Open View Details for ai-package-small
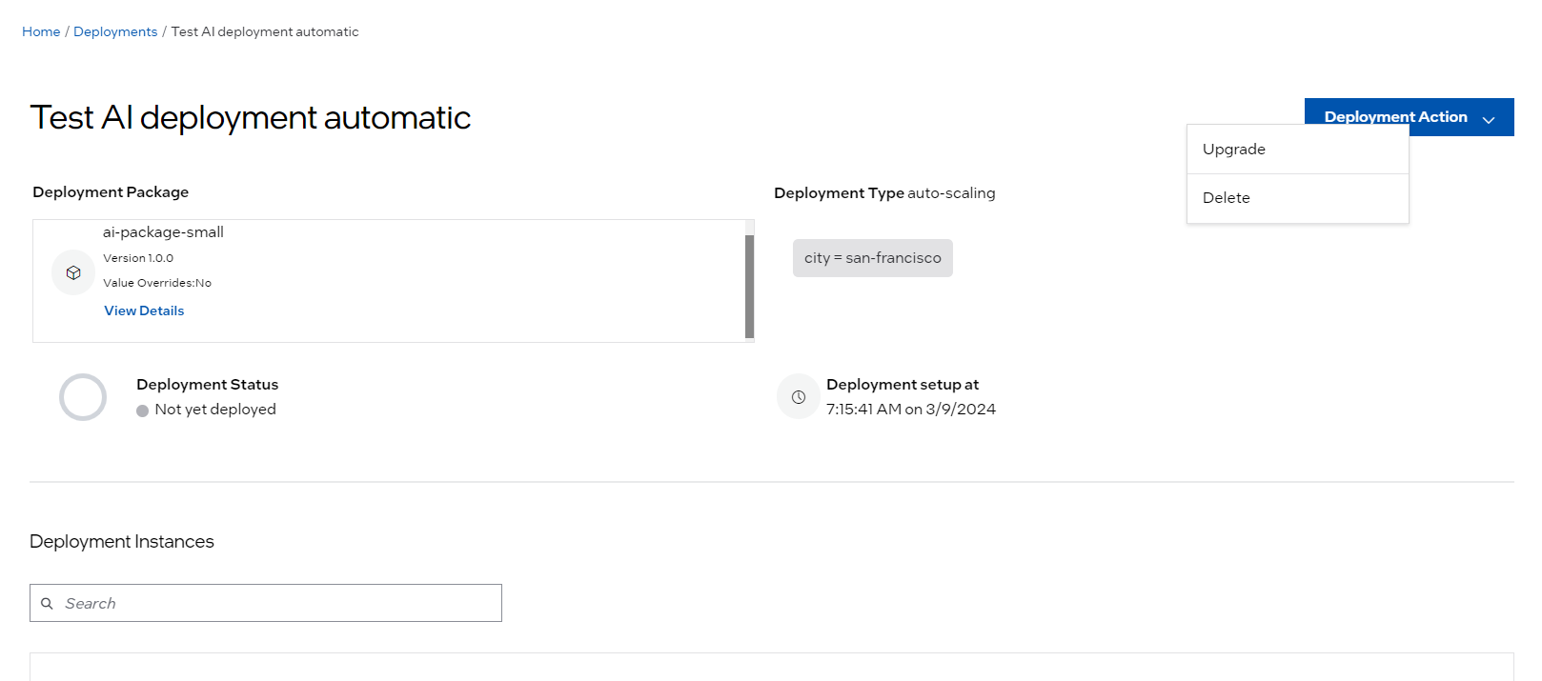 tap(144, 311)
